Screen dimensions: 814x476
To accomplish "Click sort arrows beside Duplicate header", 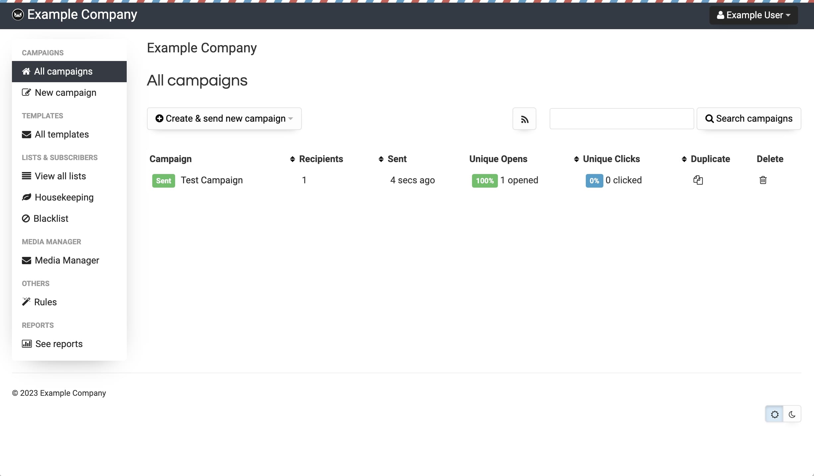I will click(684, 159).
